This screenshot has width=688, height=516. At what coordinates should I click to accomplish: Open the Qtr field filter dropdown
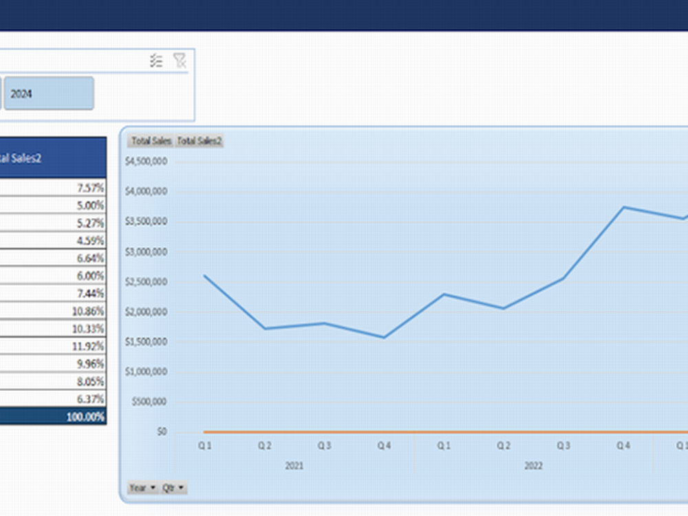tap(182, 487)
